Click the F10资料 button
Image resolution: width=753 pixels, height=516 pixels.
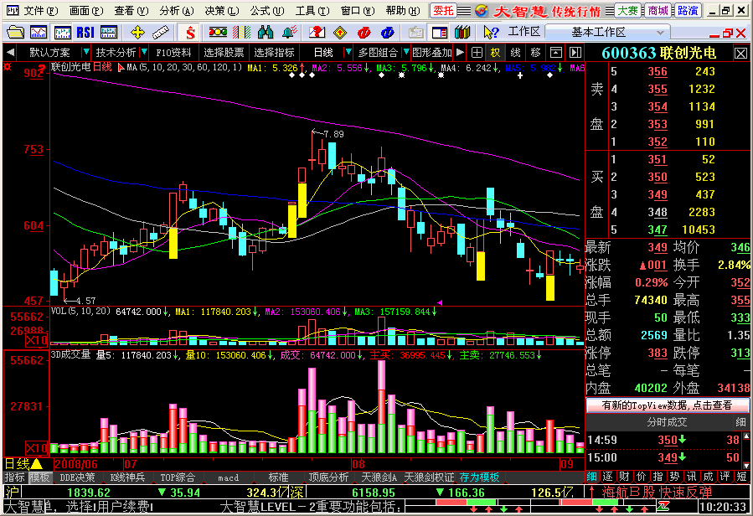coord(173,53)
